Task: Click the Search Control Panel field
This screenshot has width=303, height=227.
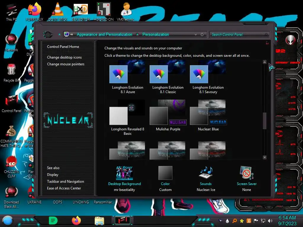Action: pyautogui.click(x=239, y=35)
